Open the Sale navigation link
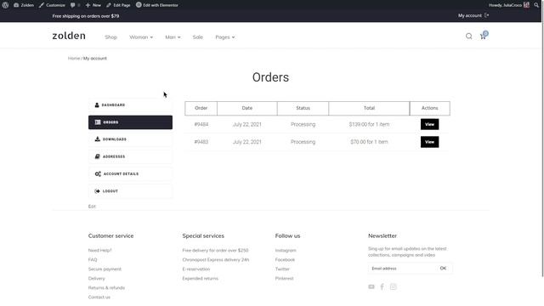 click(x=198, y=37)
